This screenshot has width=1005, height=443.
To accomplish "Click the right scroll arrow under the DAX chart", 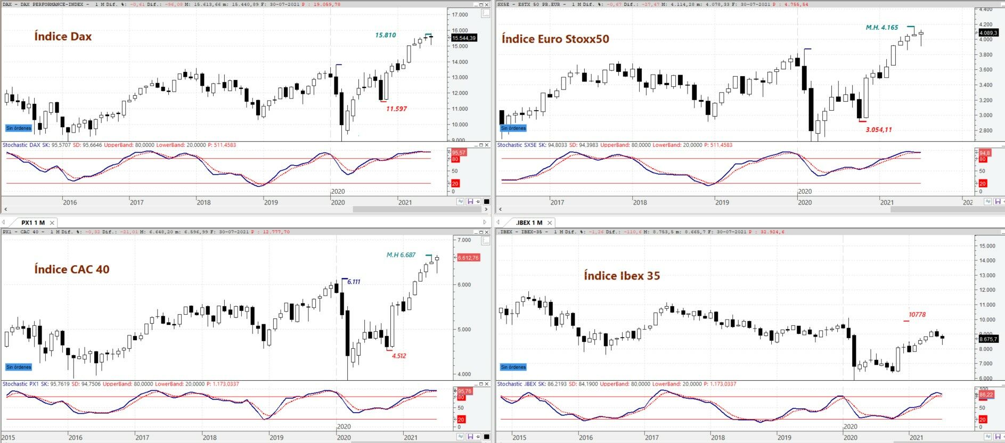I will tap(487, 210).
